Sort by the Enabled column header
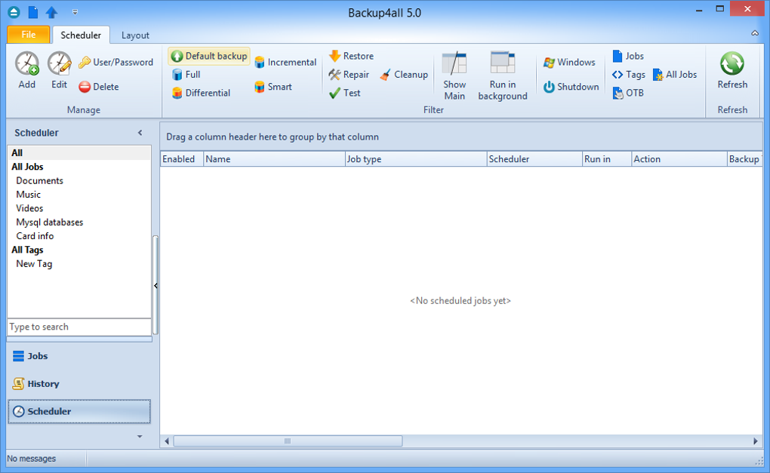This screenshot has height=473, width=770. [x=182, y=159]
